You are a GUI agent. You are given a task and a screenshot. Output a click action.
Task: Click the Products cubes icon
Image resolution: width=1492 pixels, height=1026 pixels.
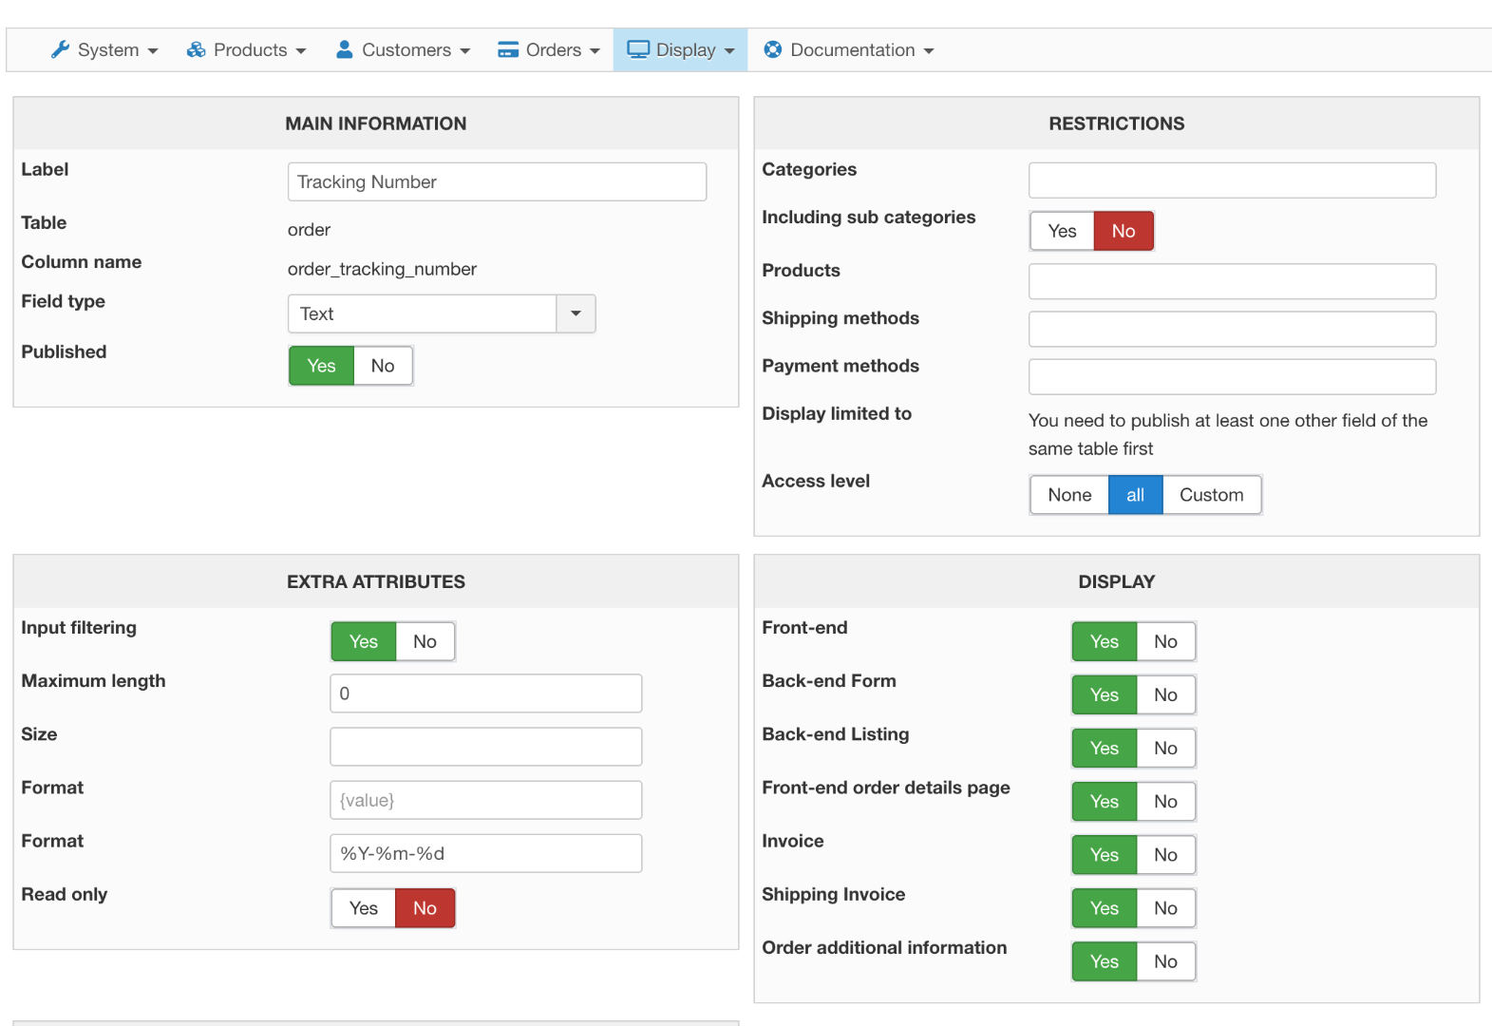pos(196,49)
